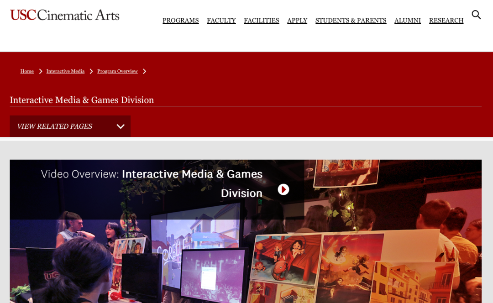Click the chevron arrow right after Home breadcrumb

click(x=41, y=71)
